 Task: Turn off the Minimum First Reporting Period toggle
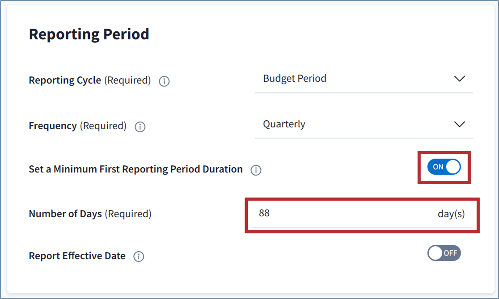[444, 167]
